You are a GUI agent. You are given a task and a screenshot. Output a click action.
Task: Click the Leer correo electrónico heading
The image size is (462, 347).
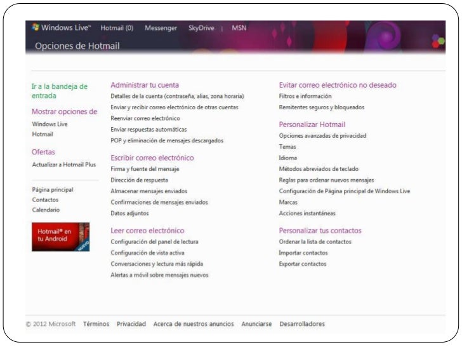click(x=147, y=231)
